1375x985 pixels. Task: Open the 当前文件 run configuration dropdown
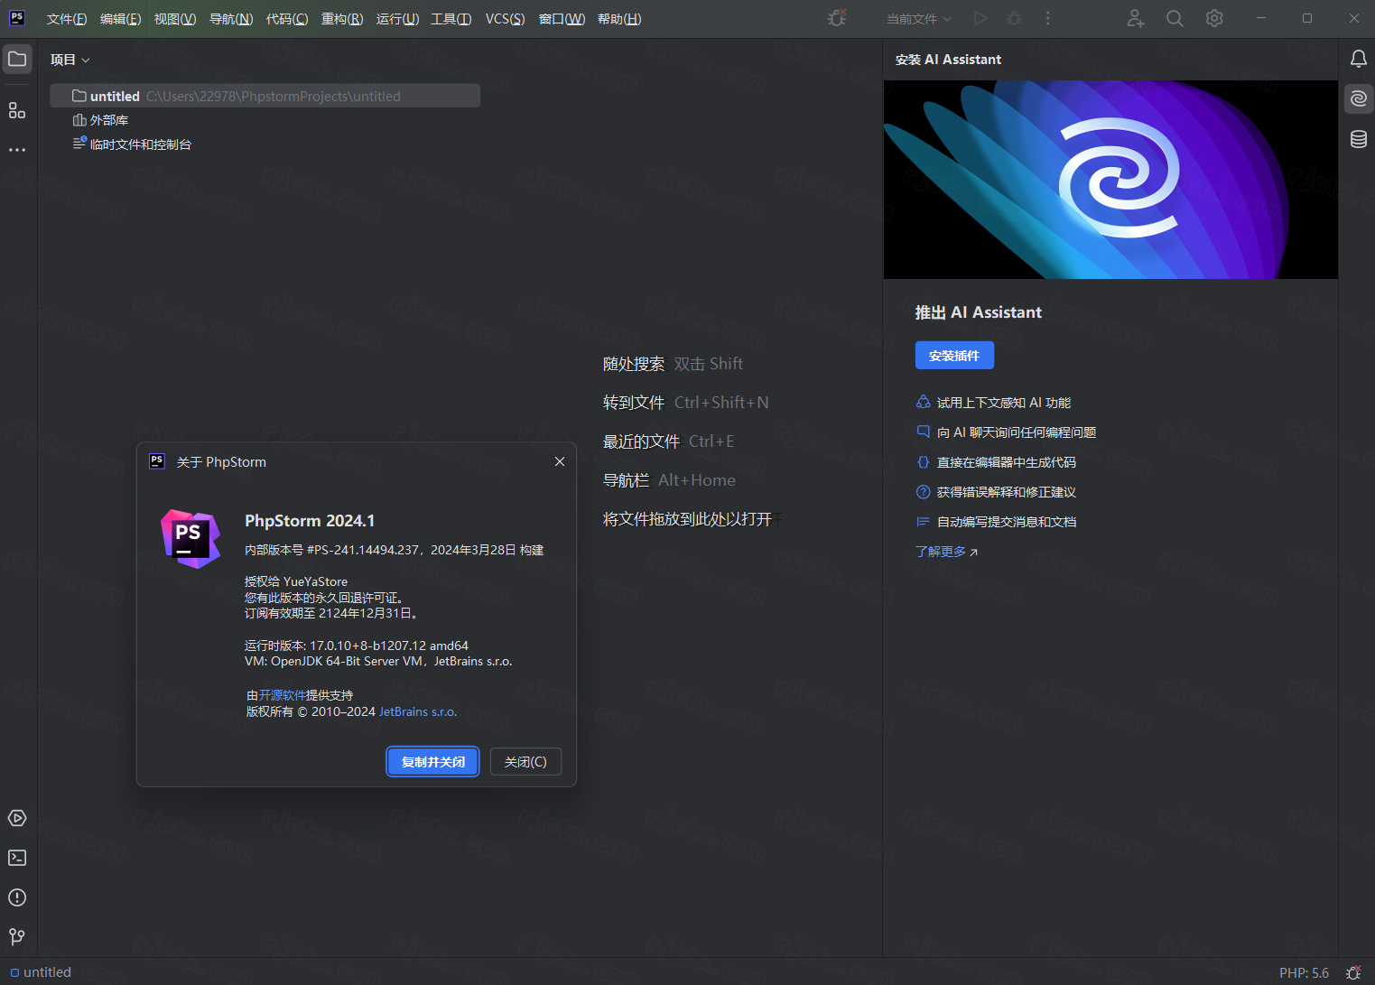point(919,19)
